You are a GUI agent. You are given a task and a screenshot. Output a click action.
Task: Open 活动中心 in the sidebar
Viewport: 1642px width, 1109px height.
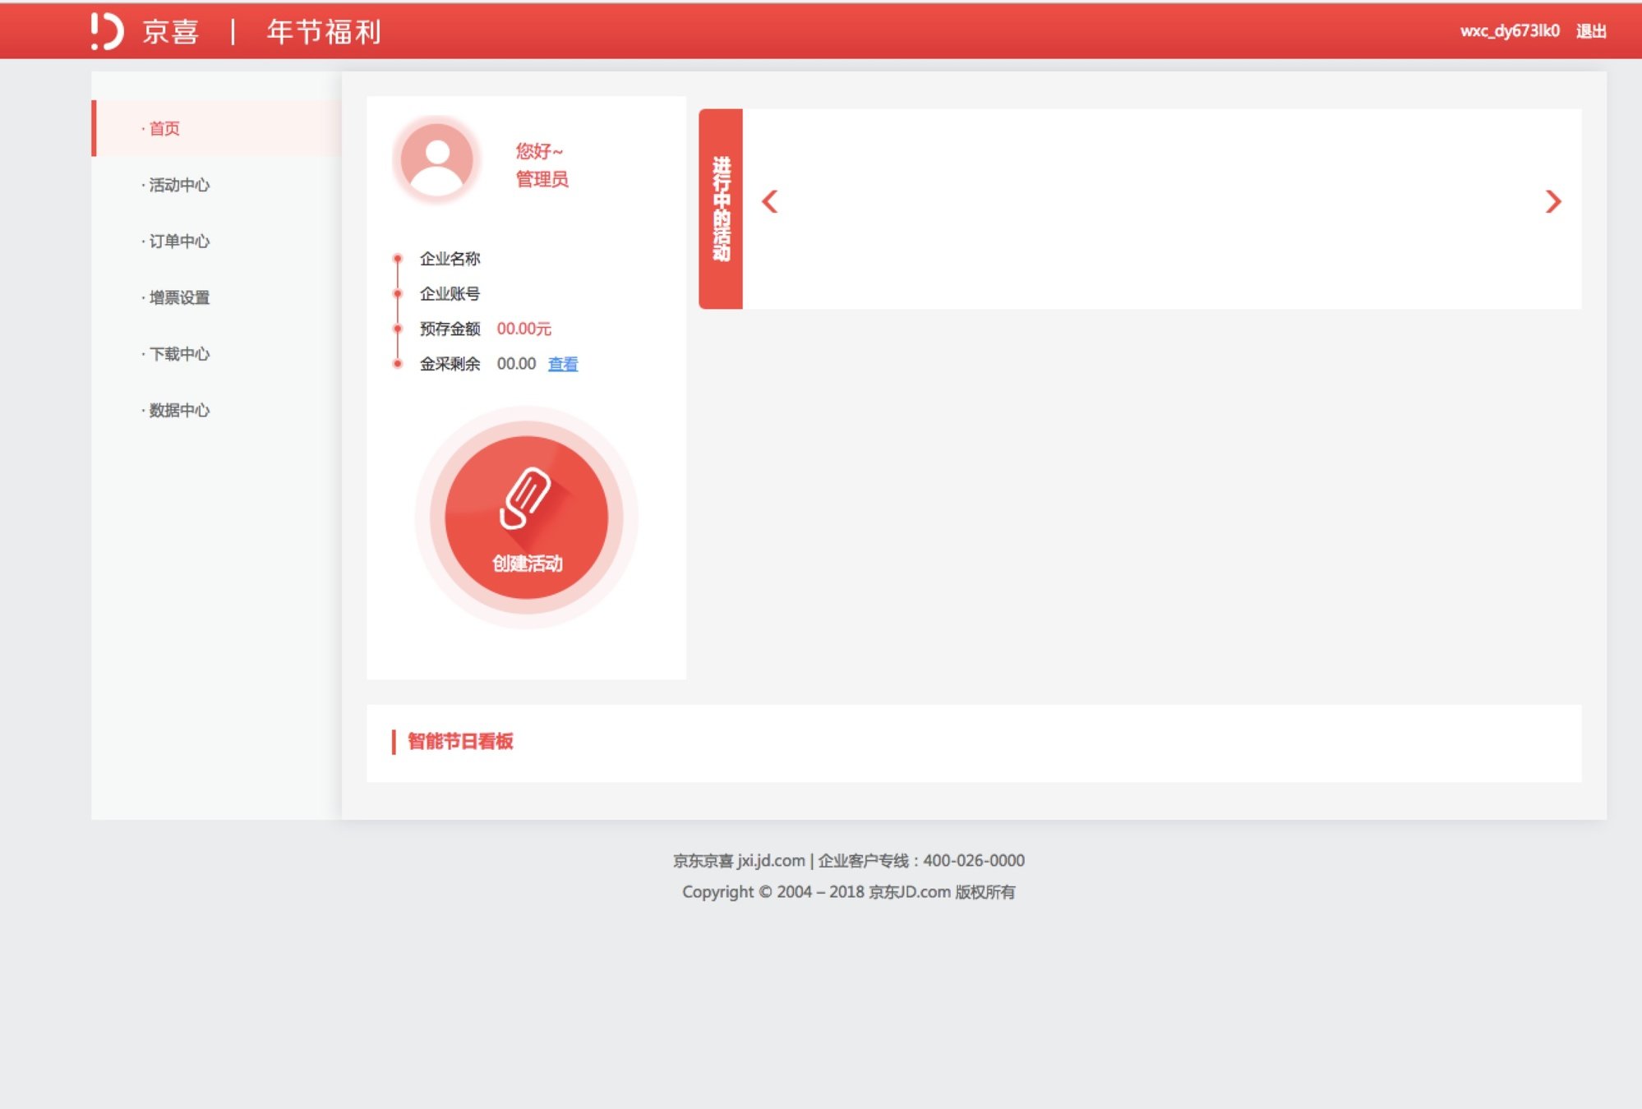pos(179,186)
